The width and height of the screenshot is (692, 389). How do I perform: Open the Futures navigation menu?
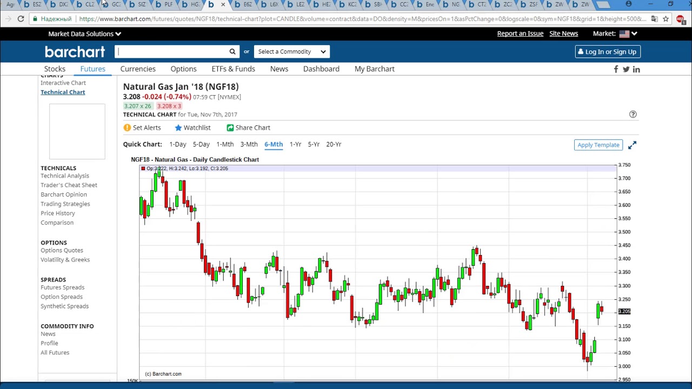[x=93, y=69]
